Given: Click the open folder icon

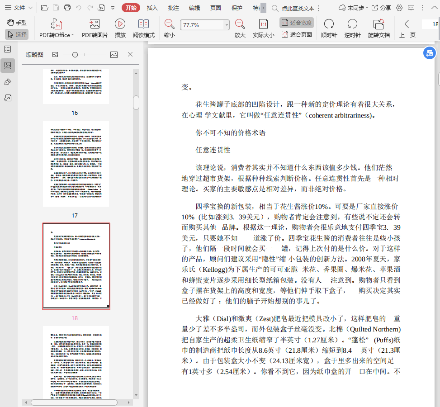Looking at the screenshot, I should coord(45,8).
